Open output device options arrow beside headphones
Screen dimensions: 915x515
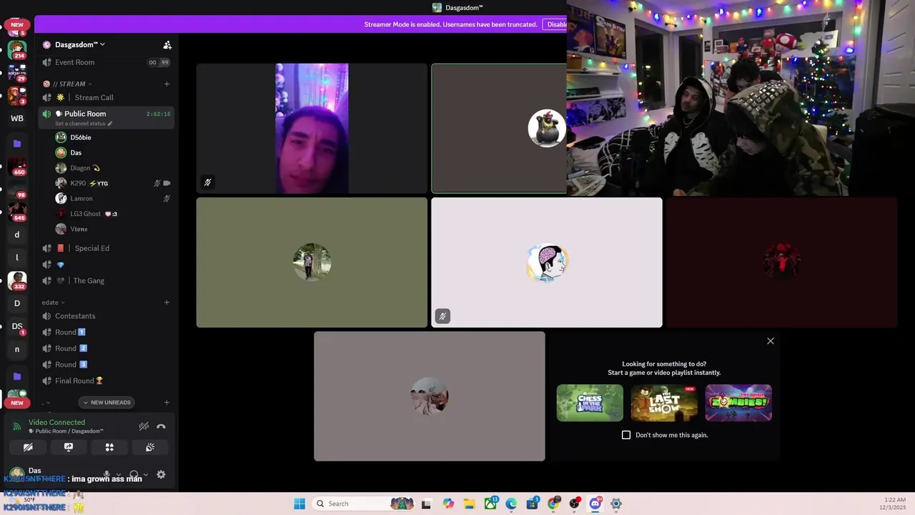[146, 474]
